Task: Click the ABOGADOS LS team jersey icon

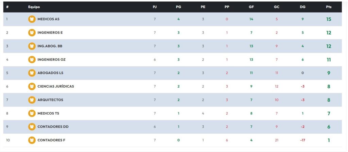Action: coord(32,73)
